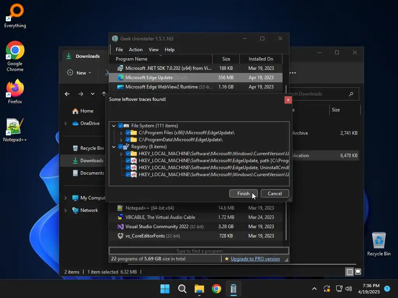Click Recycle Bin icon in Explorer sidebar
Image resolution: width=398 pixels, height=298 pixels.
pos(75,148)
